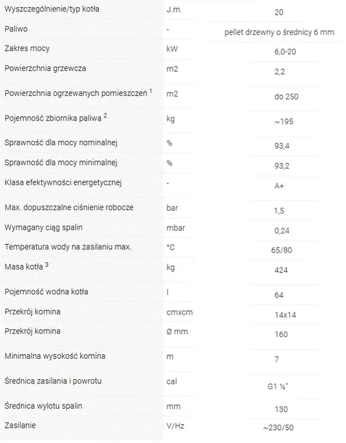Click 'Max. dopuszczalne ciśnienie robocze' label
Viewport: 346px width, 443px height.
click(x=69, y=208)
